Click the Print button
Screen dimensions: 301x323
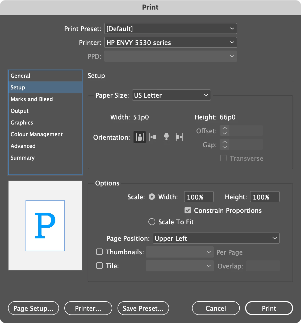coord(269,308)
